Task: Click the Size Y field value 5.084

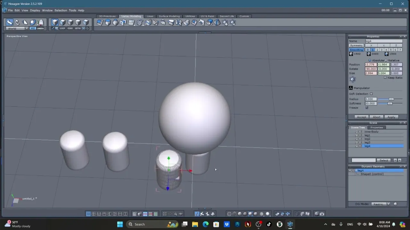Action: click(383, 73)
